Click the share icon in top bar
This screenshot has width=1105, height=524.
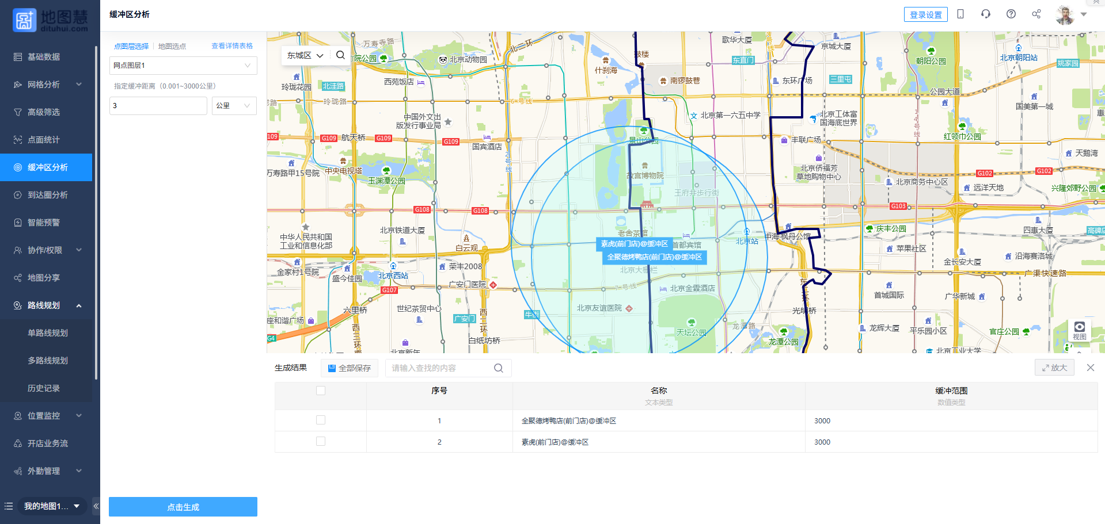(1036, 14)
